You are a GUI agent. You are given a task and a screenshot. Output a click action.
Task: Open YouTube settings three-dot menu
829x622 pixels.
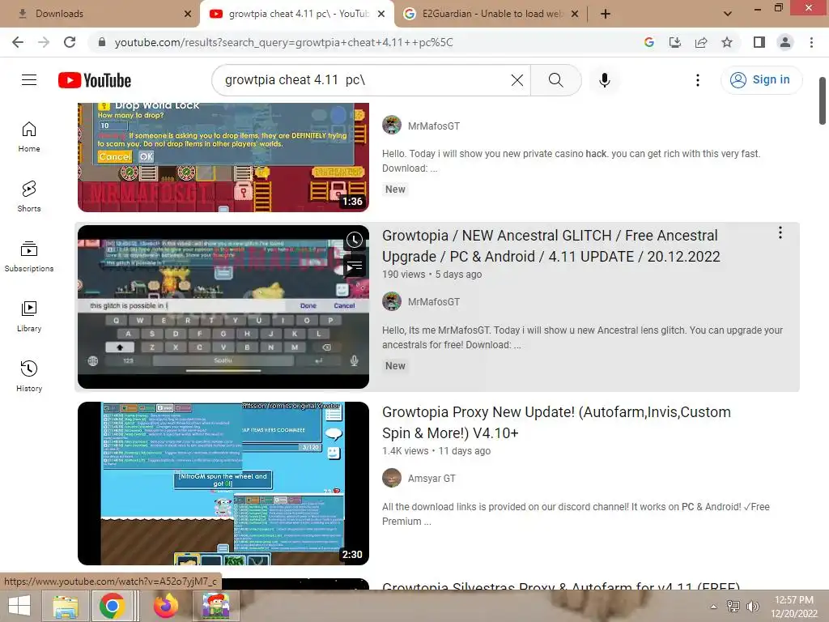click(x=697, y=80)
